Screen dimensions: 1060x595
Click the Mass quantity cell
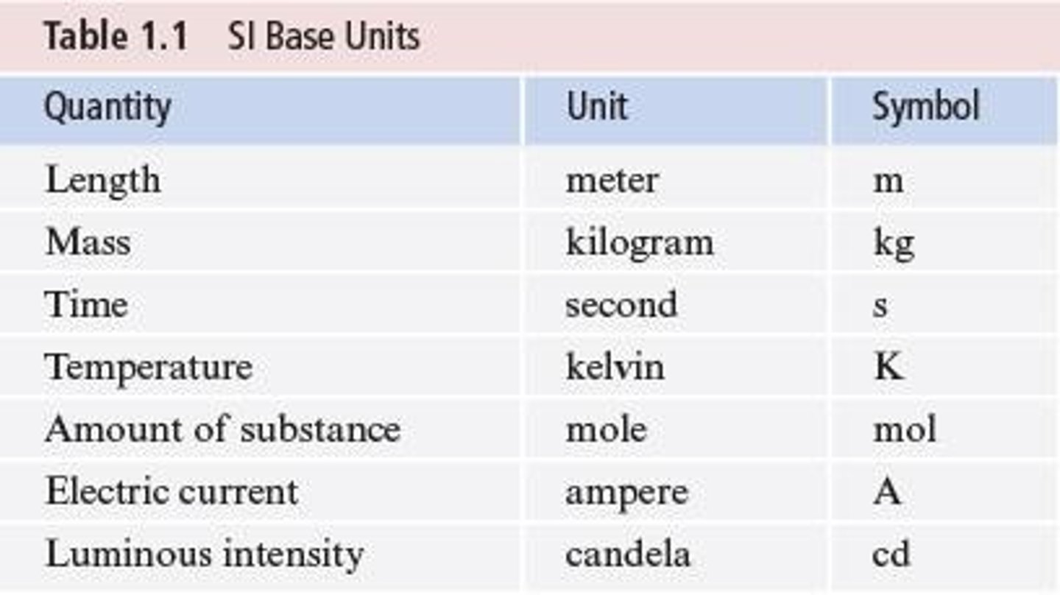(x=88, y=242)
